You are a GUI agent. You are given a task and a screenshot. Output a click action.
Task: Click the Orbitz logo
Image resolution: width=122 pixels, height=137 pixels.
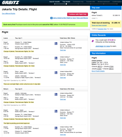pyautogui.click(x=11, y=2)
